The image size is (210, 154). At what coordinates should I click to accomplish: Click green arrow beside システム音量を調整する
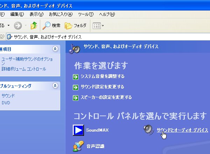point(76,76)
